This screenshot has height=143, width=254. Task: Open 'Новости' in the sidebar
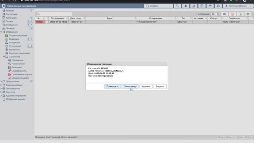[x=10, y=11]
